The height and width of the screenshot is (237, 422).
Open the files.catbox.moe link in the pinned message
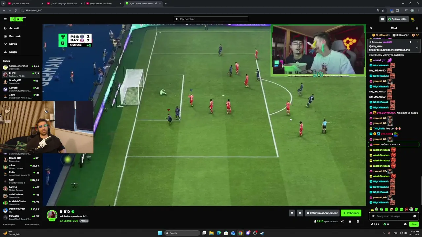pos(389,50)
